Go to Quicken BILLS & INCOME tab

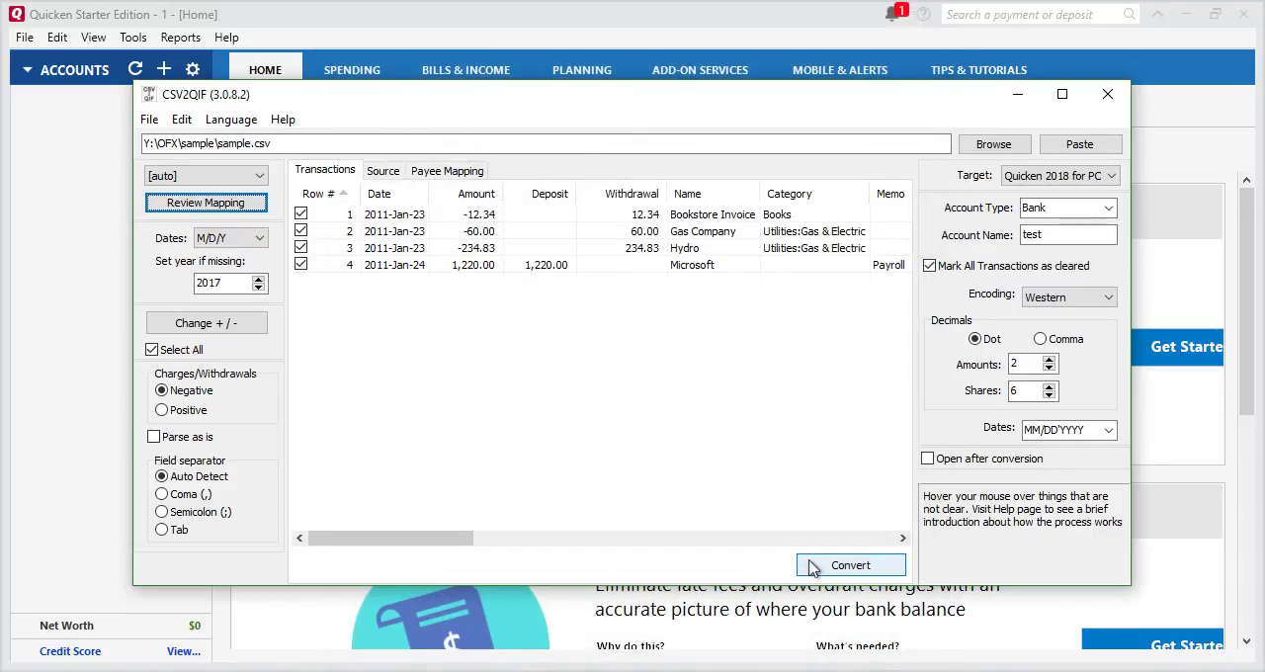(465, 70)
